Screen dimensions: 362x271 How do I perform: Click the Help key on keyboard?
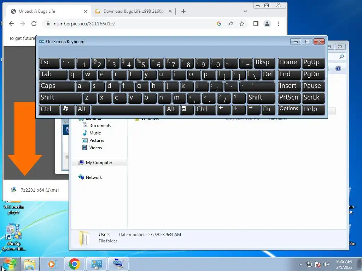(313, 109)
